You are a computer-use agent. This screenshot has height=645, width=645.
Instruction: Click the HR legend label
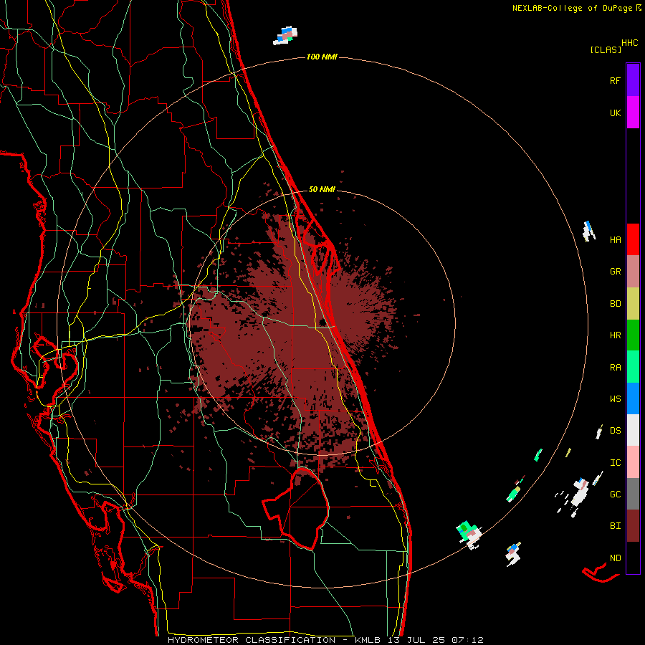tap(615, 335)
